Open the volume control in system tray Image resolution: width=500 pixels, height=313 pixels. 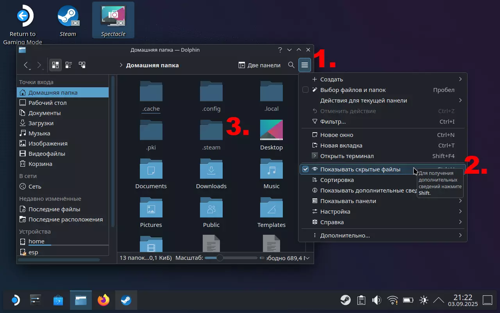pyautogui.click(x=377, y=300)
